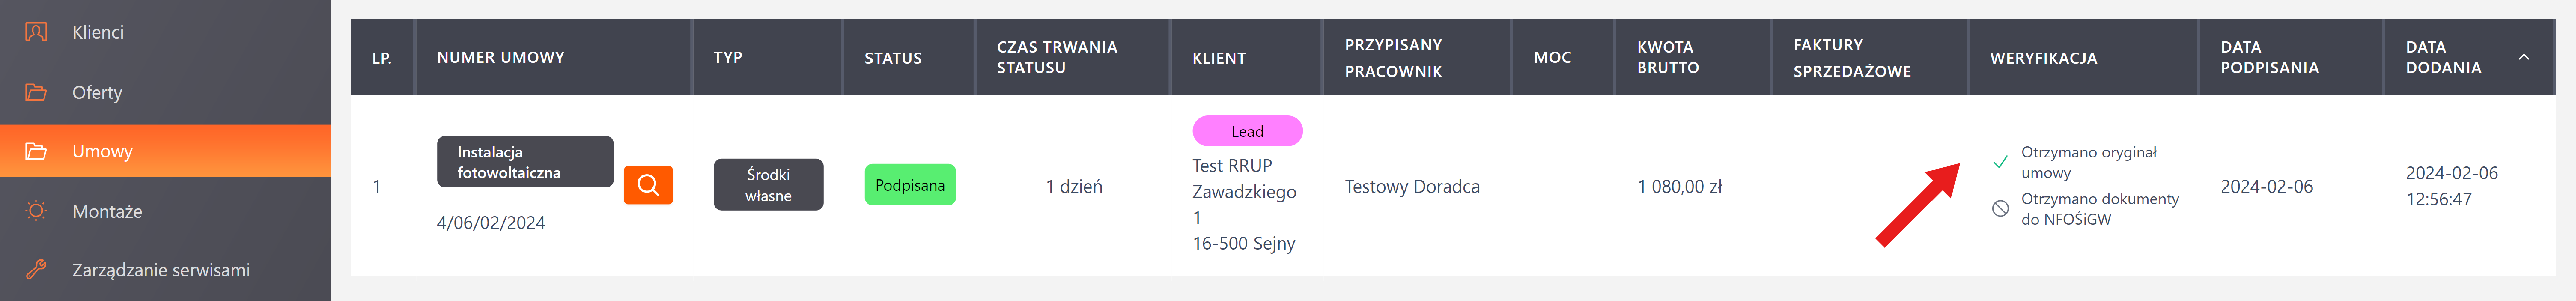This screenshot has width=2576, height=301.
Task: Sort by the Kwota brutto column header
Action: [1667, 57]
